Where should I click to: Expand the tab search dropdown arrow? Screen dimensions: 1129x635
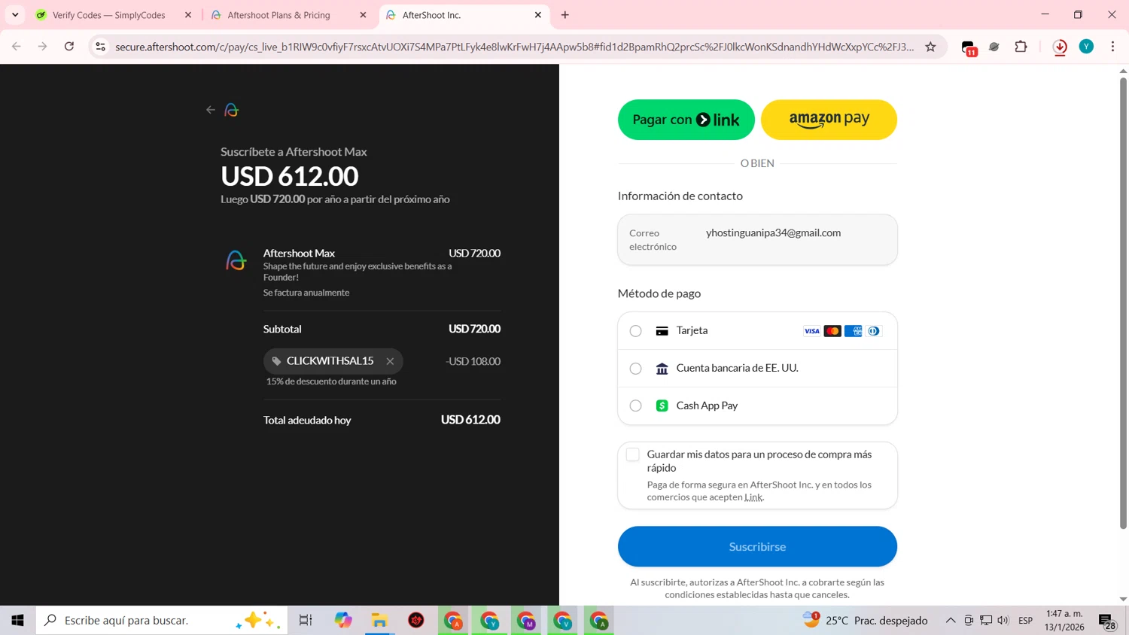[15, 15]
